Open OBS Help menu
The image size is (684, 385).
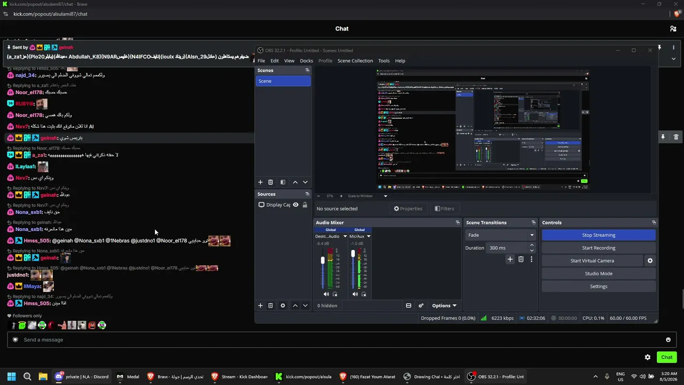[400, 61]
